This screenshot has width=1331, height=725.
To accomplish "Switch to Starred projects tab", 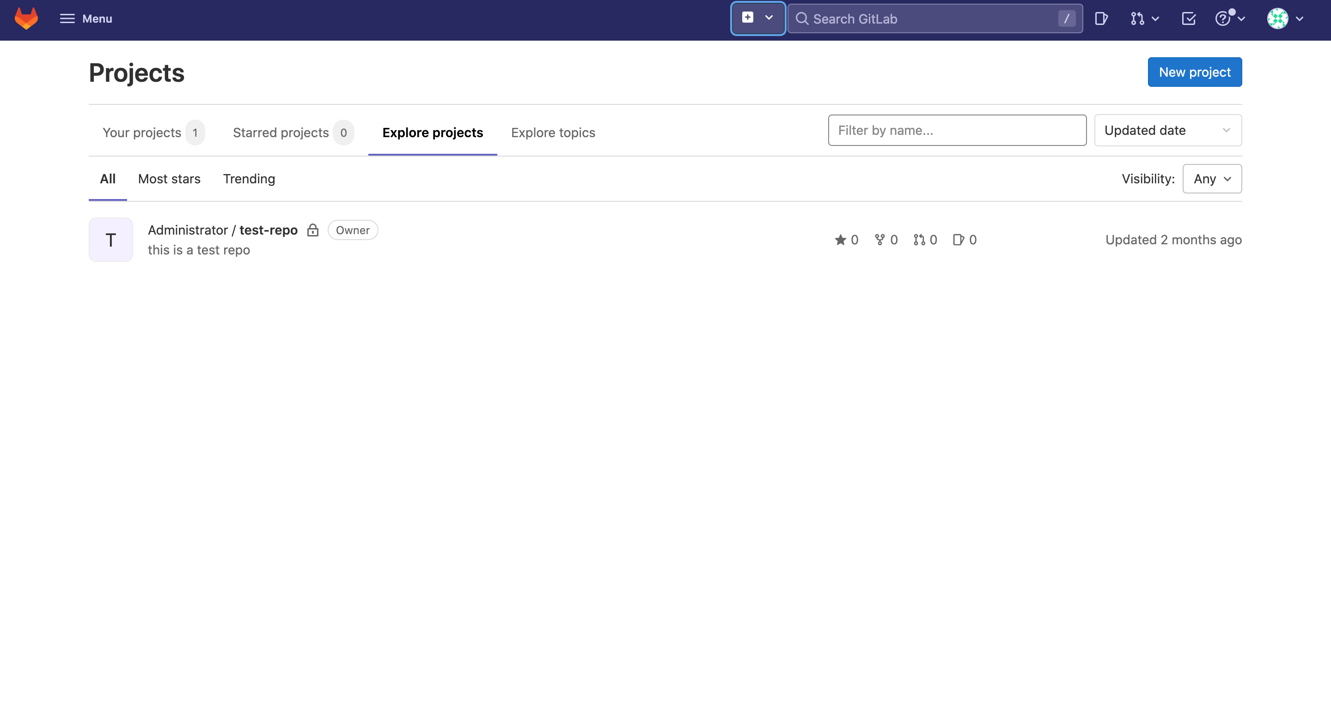I will pos(293,133).
